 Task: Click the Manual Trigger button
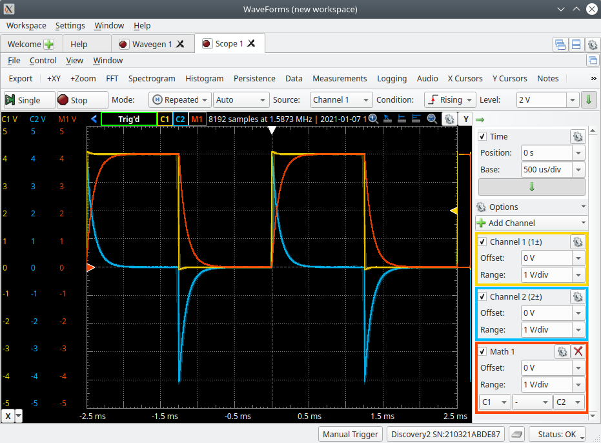[351, 434]
